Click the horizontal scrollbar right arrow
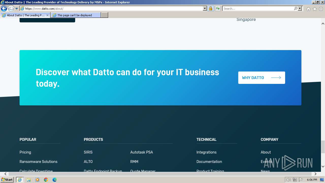This screenshot has width=325, height=183. [x=315, y=174]
